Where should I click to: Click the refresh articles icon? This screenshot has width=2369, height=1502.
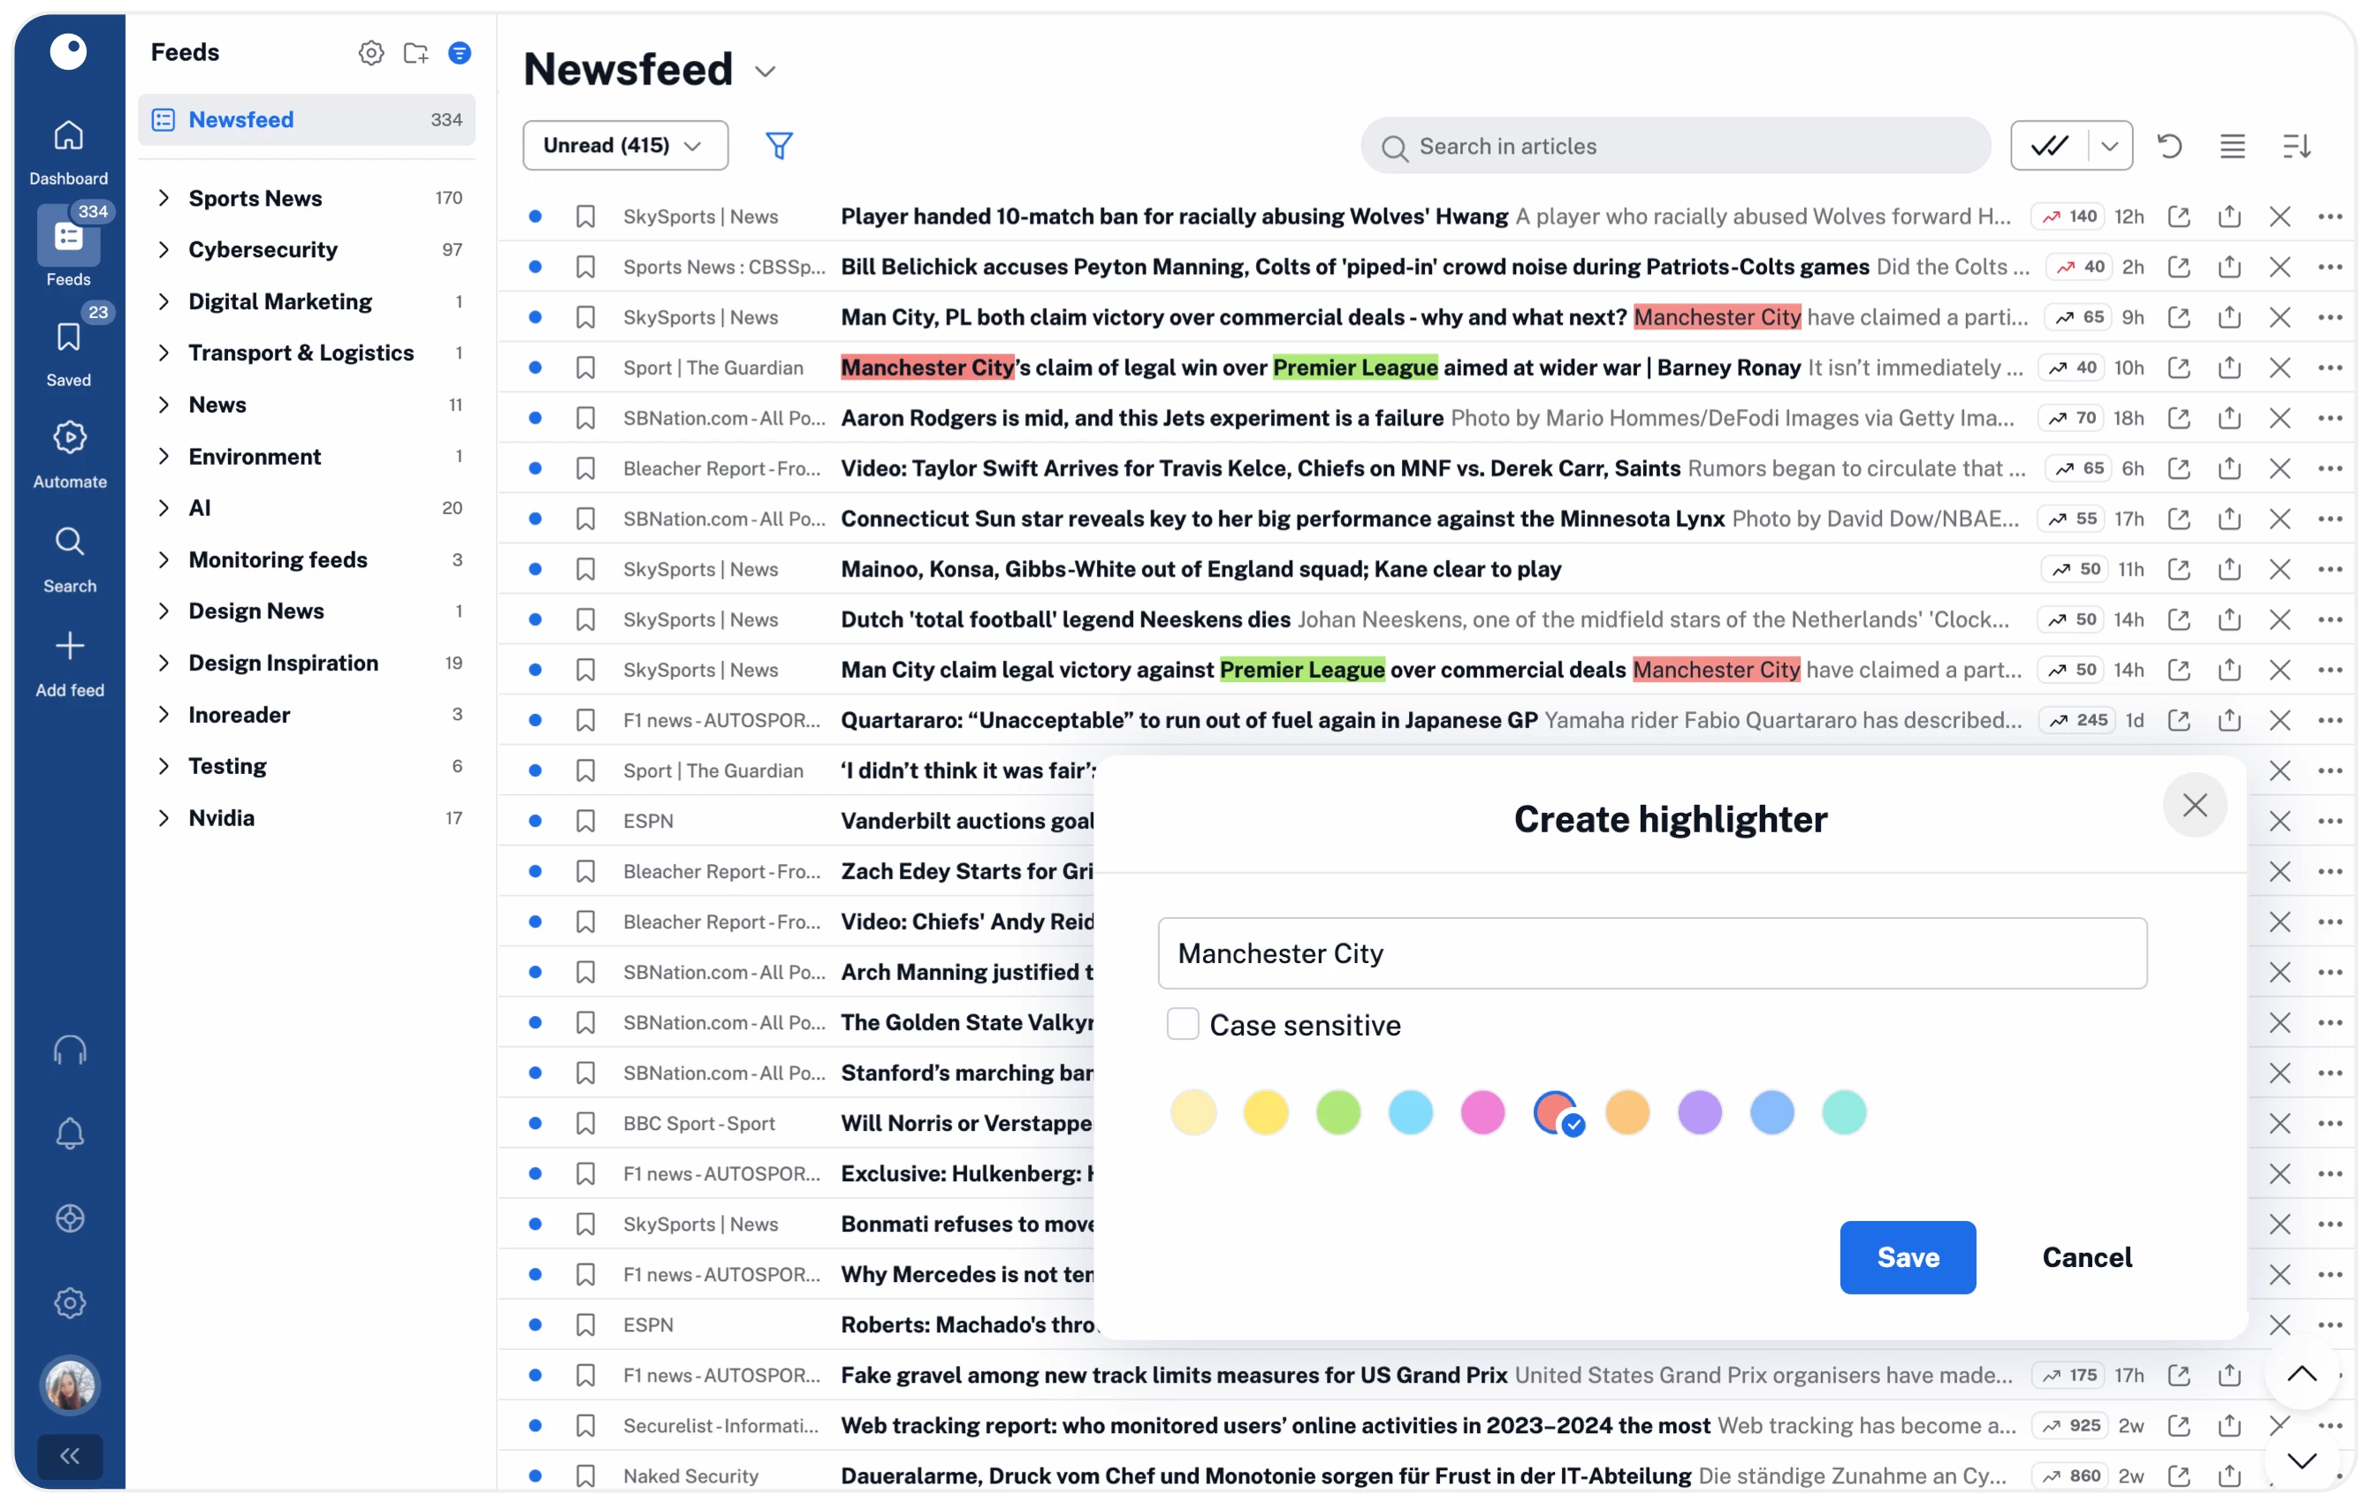point(2169,146)
